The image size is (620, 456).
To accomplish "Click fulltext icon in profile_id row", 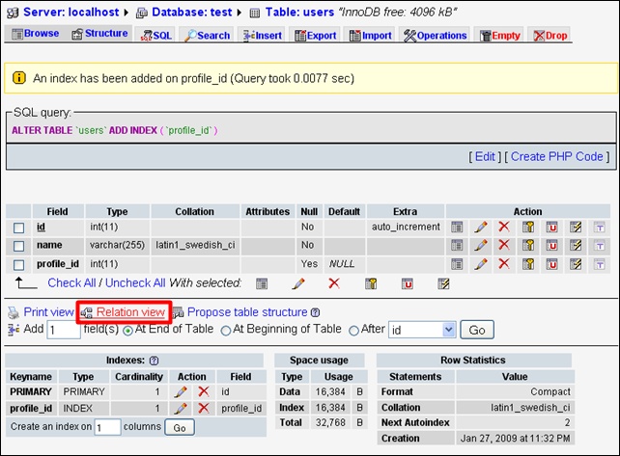I will (600, 264).
